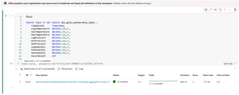Delete this cell with the trash icon
The image size is (239, 95).
(235, 10)
